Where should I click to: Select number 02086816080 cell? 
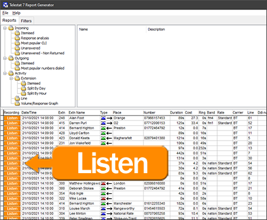point(156,183)
